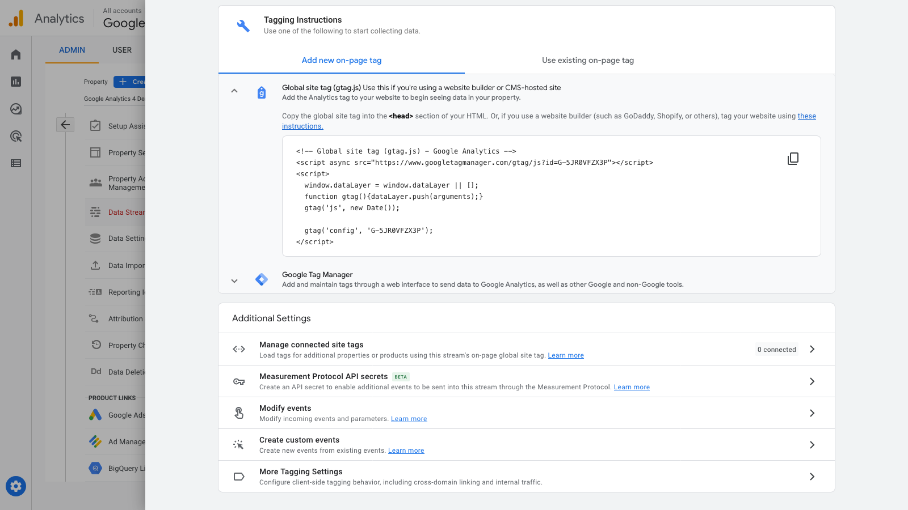Click the Tagging Instructions wrench icon
908x510 pixels.
243,25
